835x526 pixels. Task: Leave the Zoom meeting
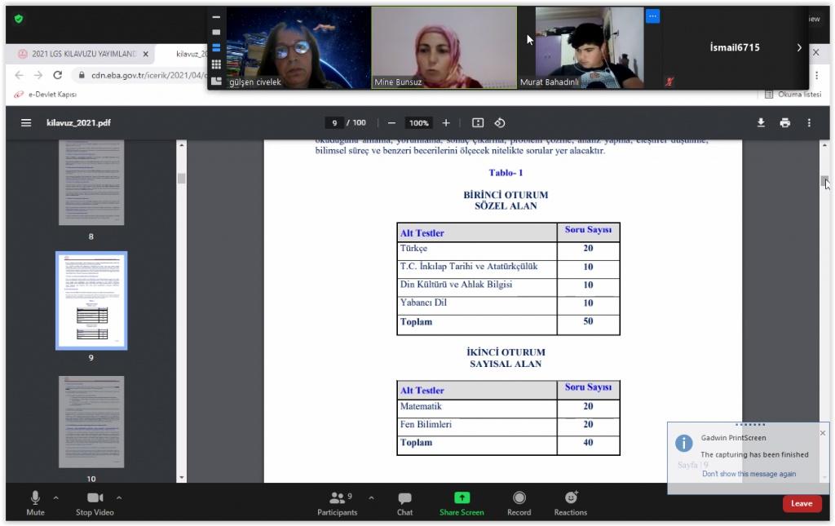tap(802, 503)
